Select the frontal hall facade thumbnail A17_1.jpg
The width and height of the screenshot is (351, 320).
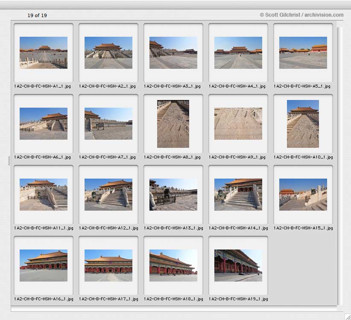[108, 266]
